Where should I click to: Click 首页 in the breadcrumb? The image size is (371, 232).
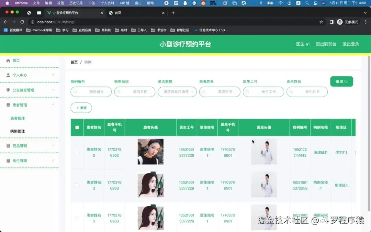(74, 62)
